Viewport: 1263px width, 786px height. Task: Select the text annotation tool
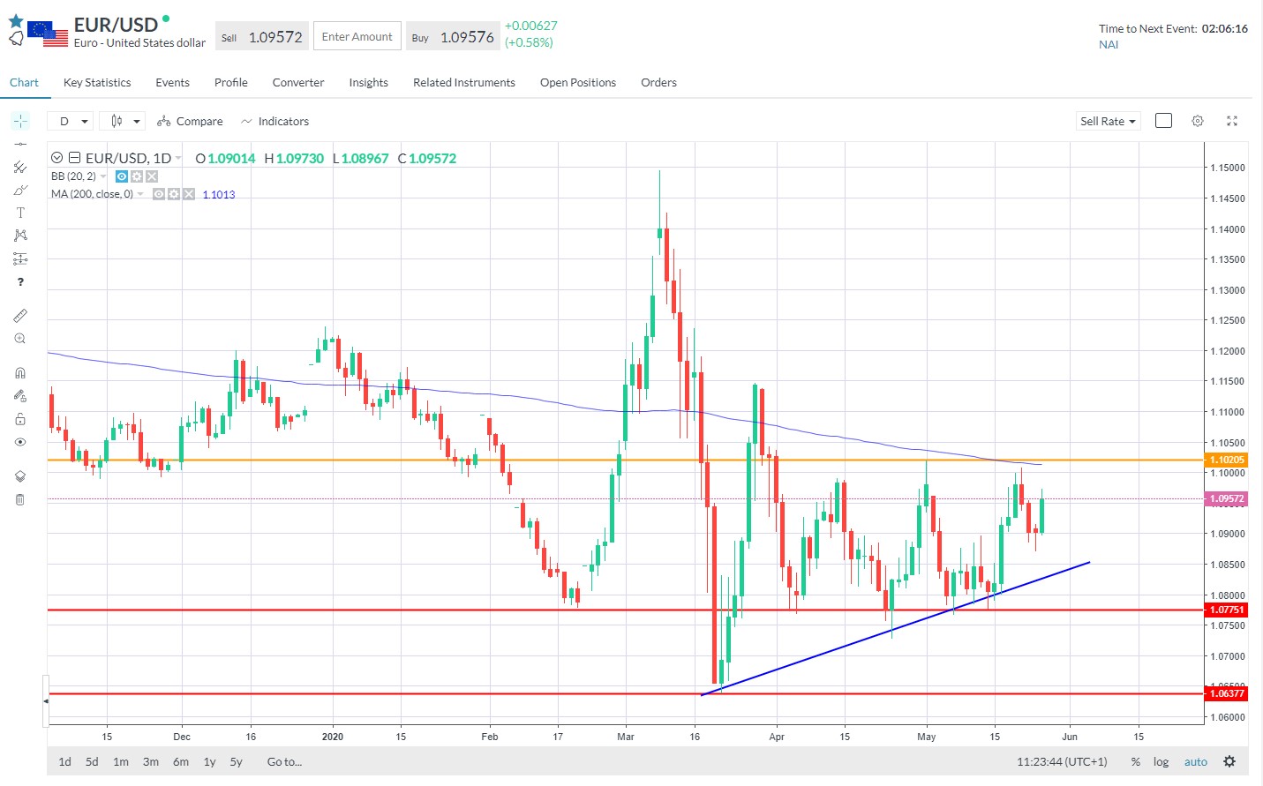(20, 213)
